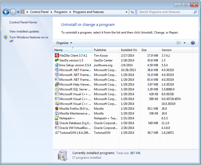Open help with the question mark icon
The image size is (201, 165).
(x=193, y=43)
